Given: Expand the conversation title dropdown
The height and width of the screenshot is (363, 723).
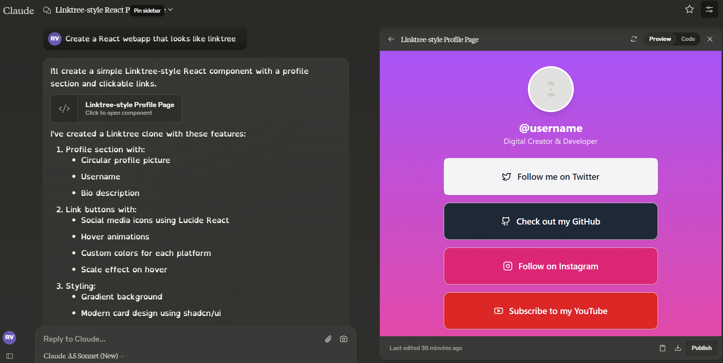Looking at the screenshot, I should click(171, 10).
